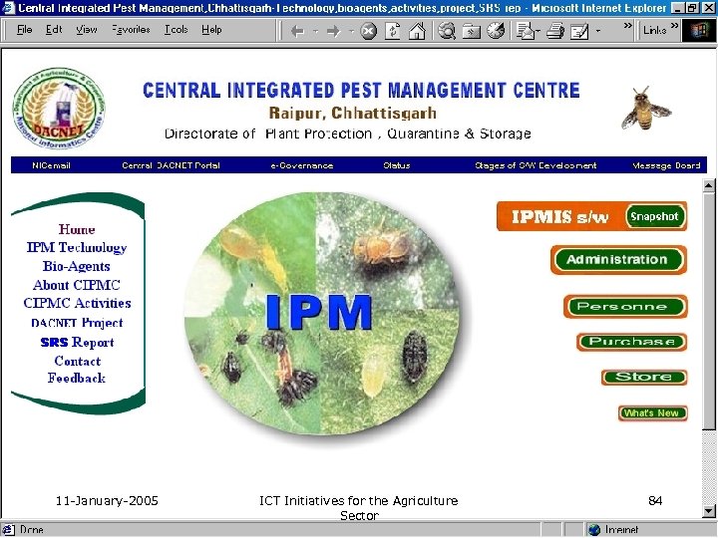The image size is (718, 538).
Task: Open the Forward history dropdown arrow
Action: 351,32
